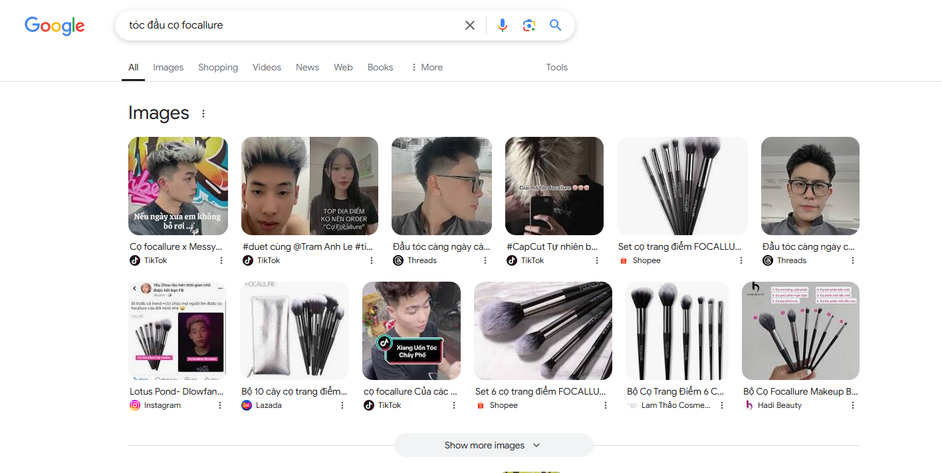Open three-dot menu for Instagram result
The image size is (942, 473).
pos(220,405)
